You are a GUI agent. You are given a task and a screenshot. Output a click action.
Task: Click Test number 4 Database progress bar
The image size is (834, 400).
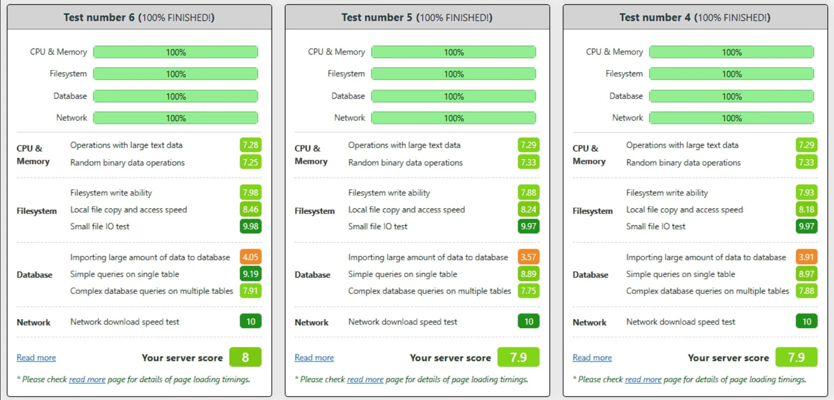(732, 96)
